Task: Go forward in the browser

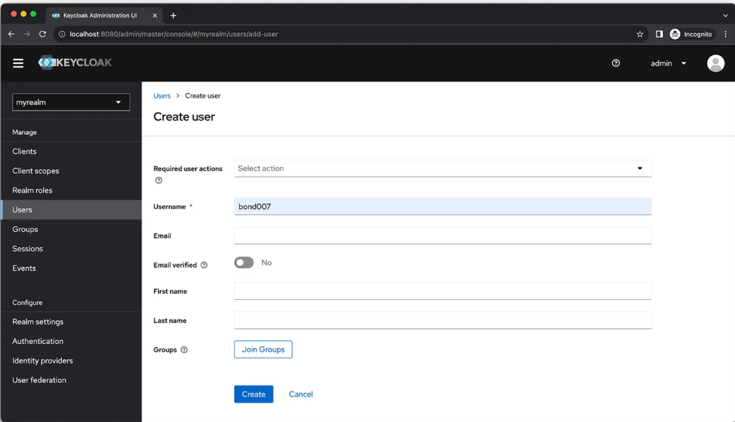Action: [27, 33]
